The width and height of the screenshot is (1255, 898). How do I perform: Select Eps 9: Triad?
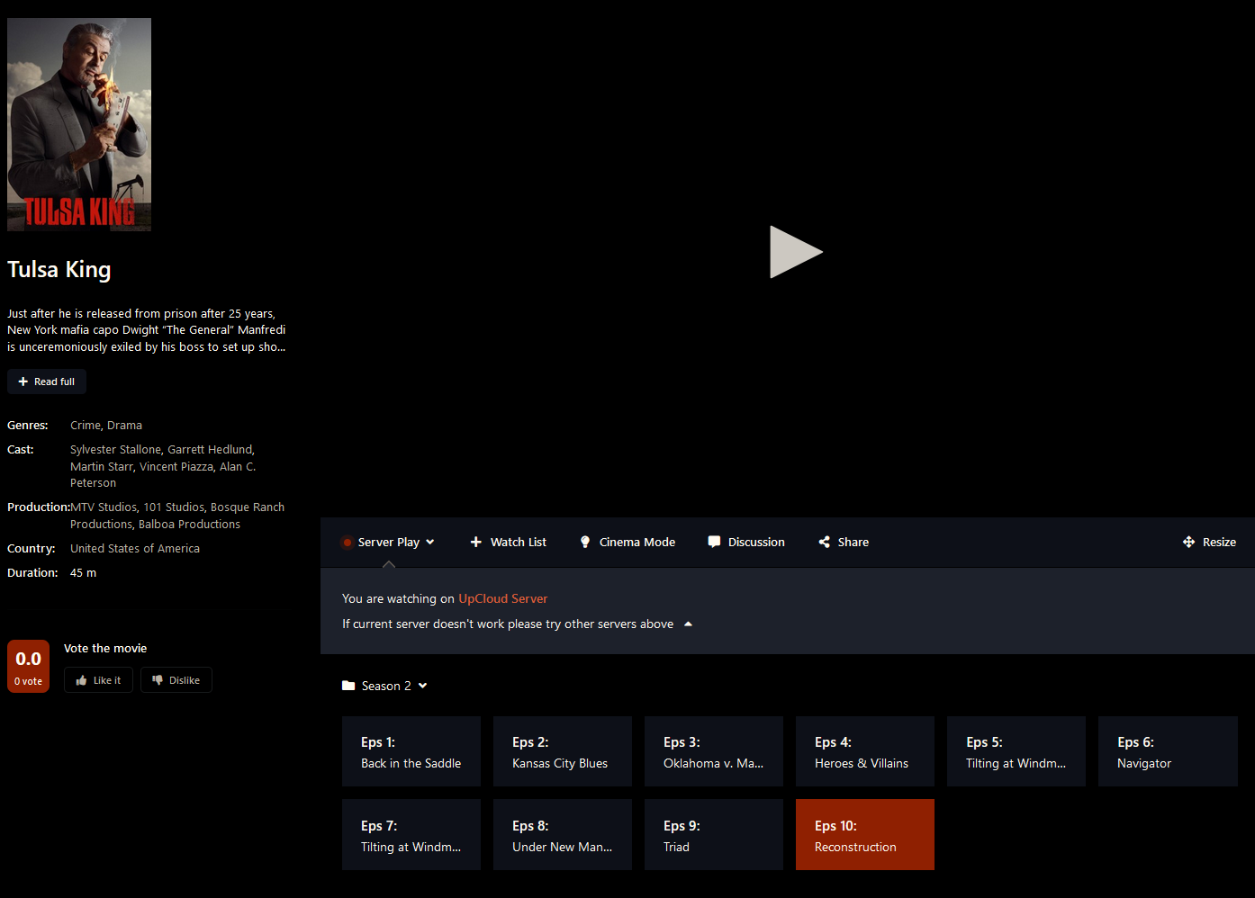pyautogui.click(x=714, y=835)
